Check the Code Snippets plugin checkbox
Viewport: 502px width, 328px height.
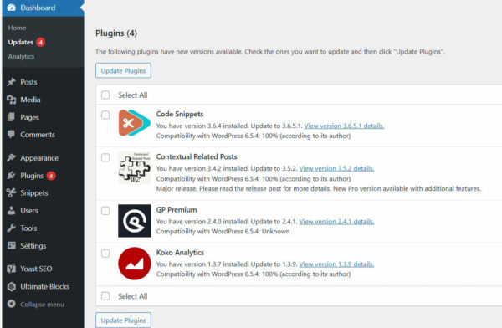point(105,115)
